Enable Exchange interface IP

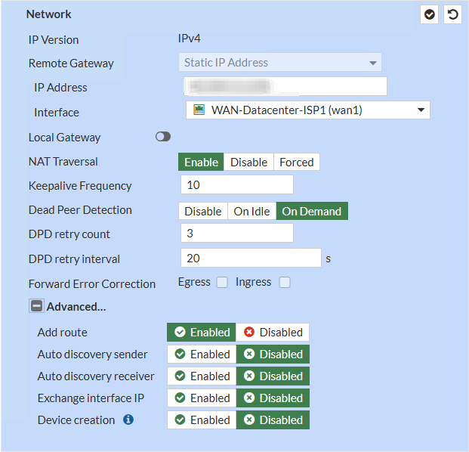tap(202, 398)
